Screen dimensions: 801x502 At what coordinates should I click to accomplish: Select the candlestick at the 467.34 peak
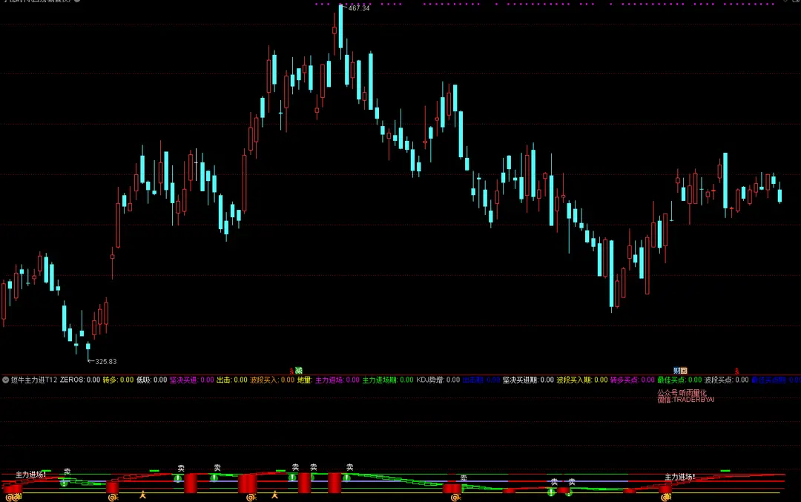340,28
